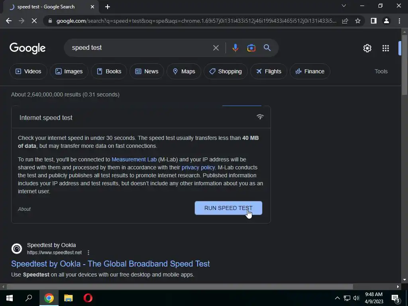Click the speedtest.net URL text
The image size is (408, 306).
[54, 252]
